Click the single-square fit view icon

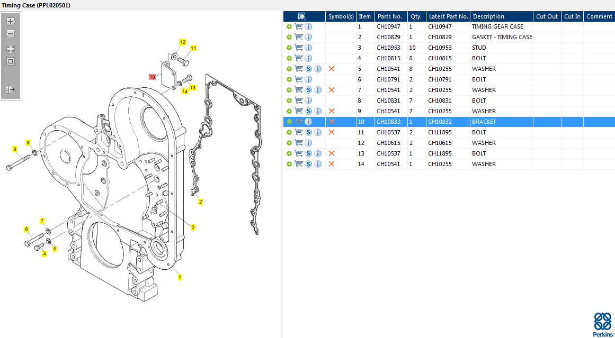[x=11, y=61]
